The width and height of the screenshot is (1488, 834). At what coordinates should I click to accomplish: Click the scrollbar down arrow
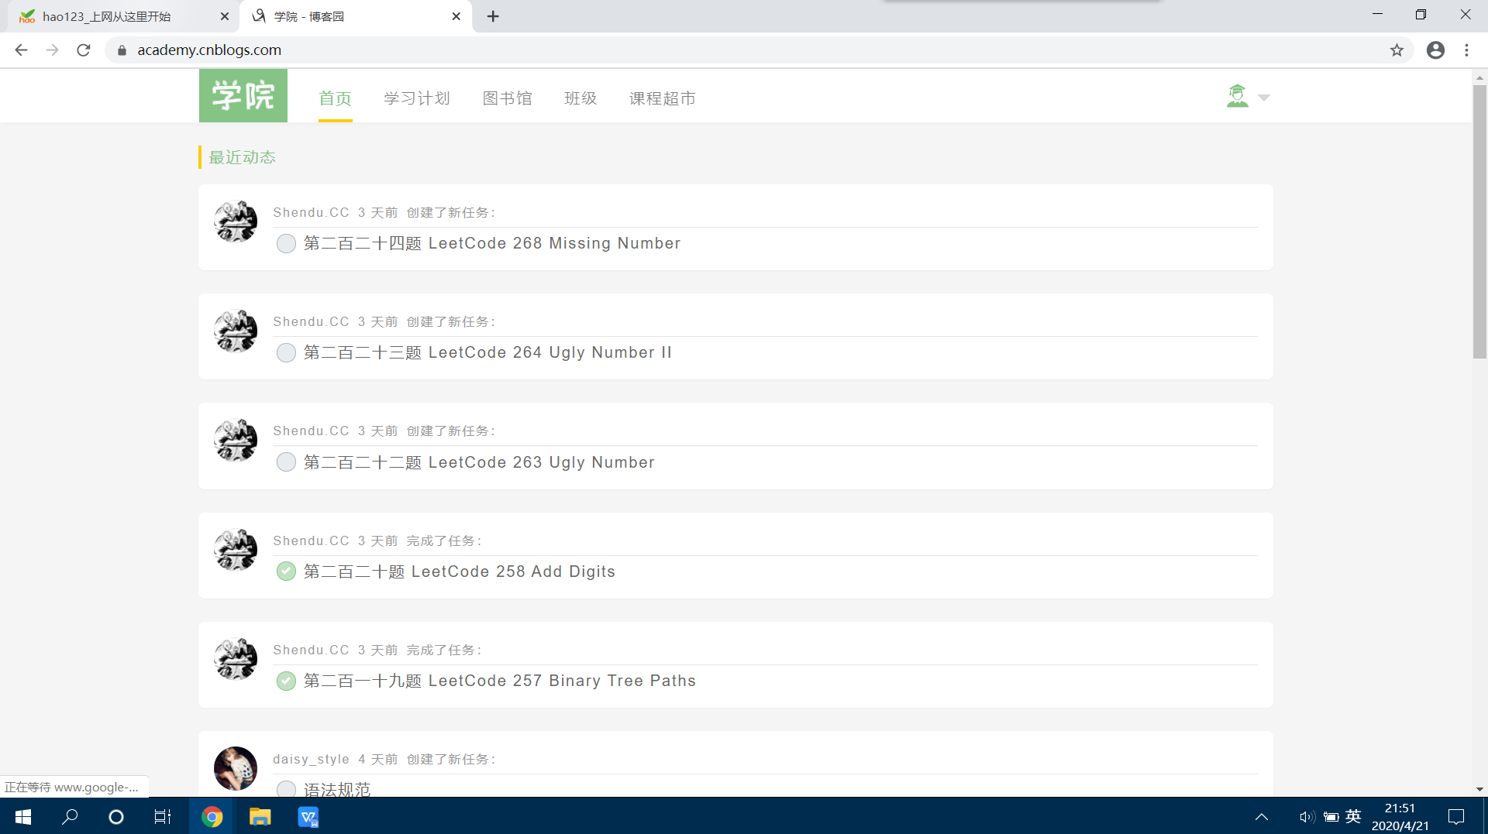coord(1479,789)
